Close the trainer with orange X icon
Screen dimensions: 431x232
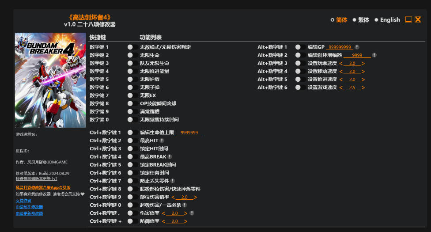(x=418, y=20)
